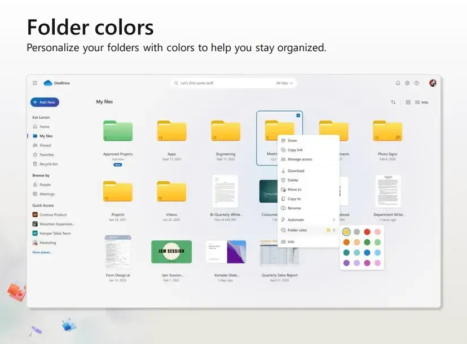Image resolution: width=467 pixels, height=344 pixels.
Task: Open the Recycle bin
Action: [49, 164]
